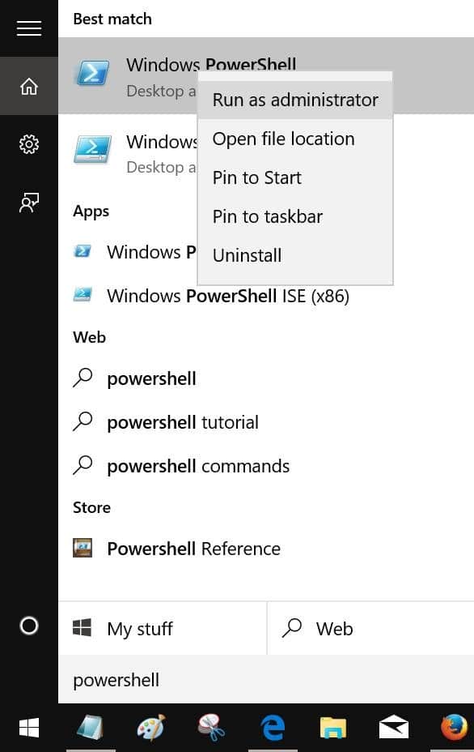The image size is (474, 752).
Task: Click the search icon beside powershell commands
Action: pyautogui.click(x=83, y=466)
